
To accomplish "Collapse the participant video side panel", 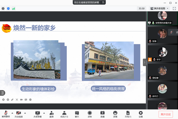I will point(144,62).
